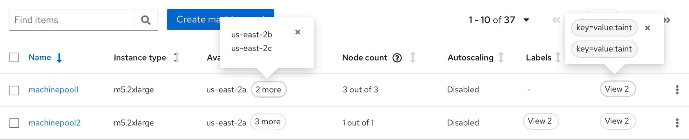Expand the 2 more zones for machinepool1
Image resolution: width=689 pixels, height=140 pixels.
(268, 90)
